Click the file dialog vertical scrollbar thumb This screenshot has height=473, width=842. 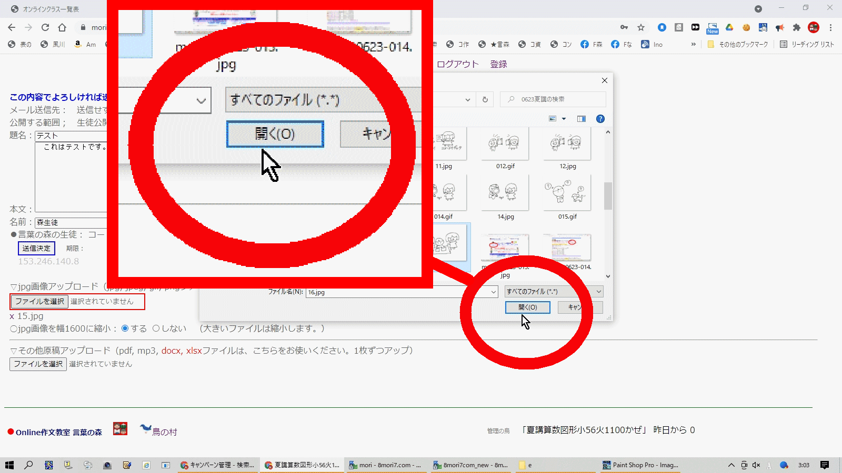(x=608, y=196)
